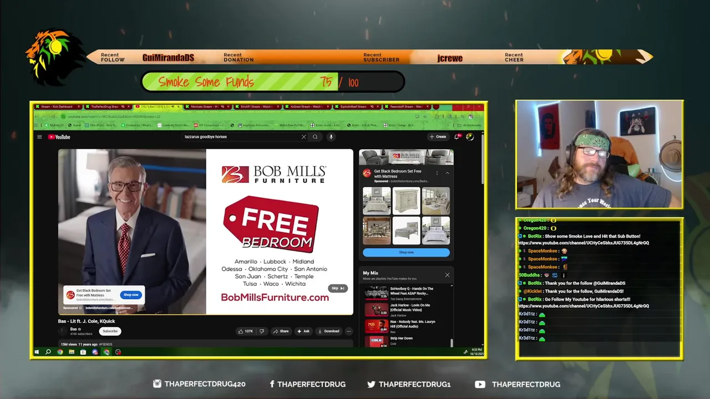710x399 pixels.
Task: Switch to the ItzGreat Stream tab
Action: (x=308, y=106)
